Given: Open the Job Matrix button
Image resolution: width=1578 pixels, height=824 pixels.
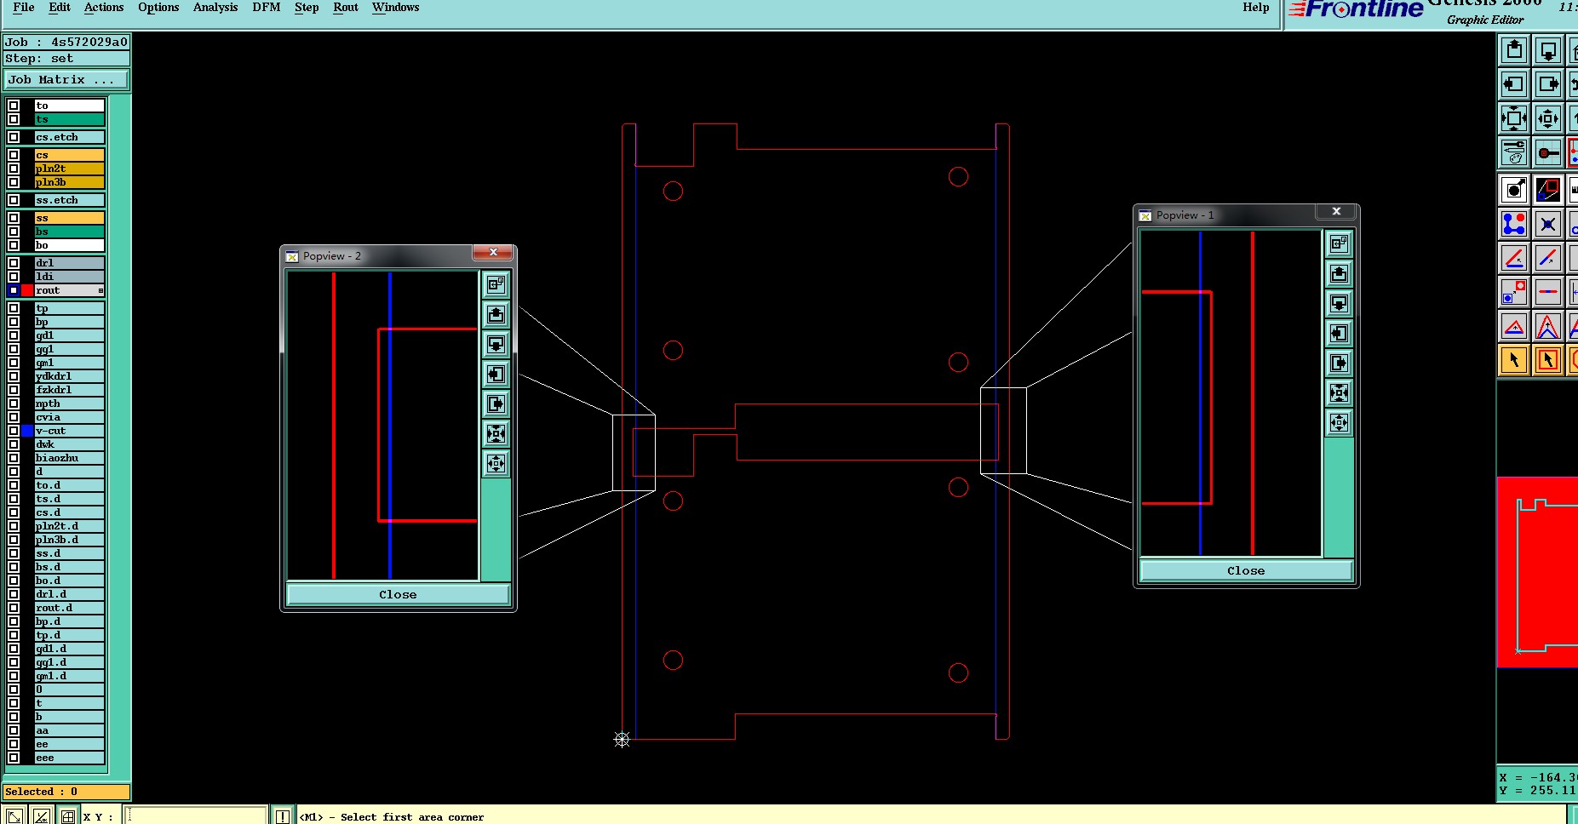Looking at the screenshot, I should (66, 80).
